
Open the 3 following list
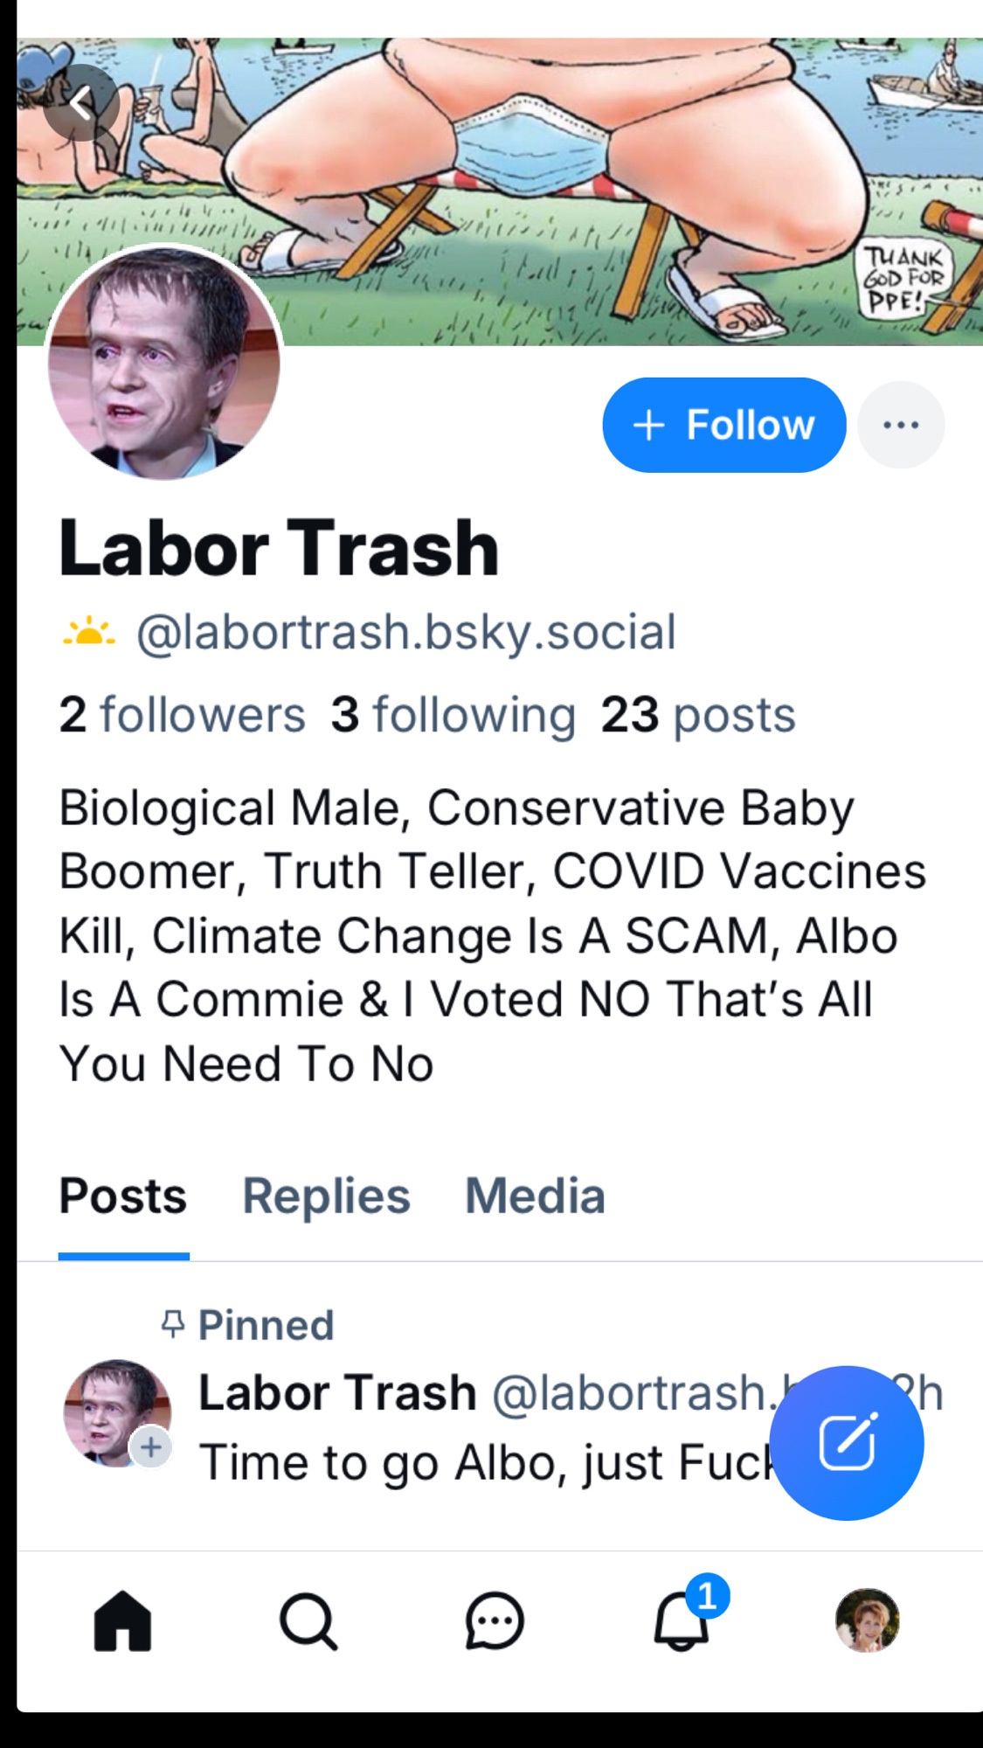tap(453, 715)
